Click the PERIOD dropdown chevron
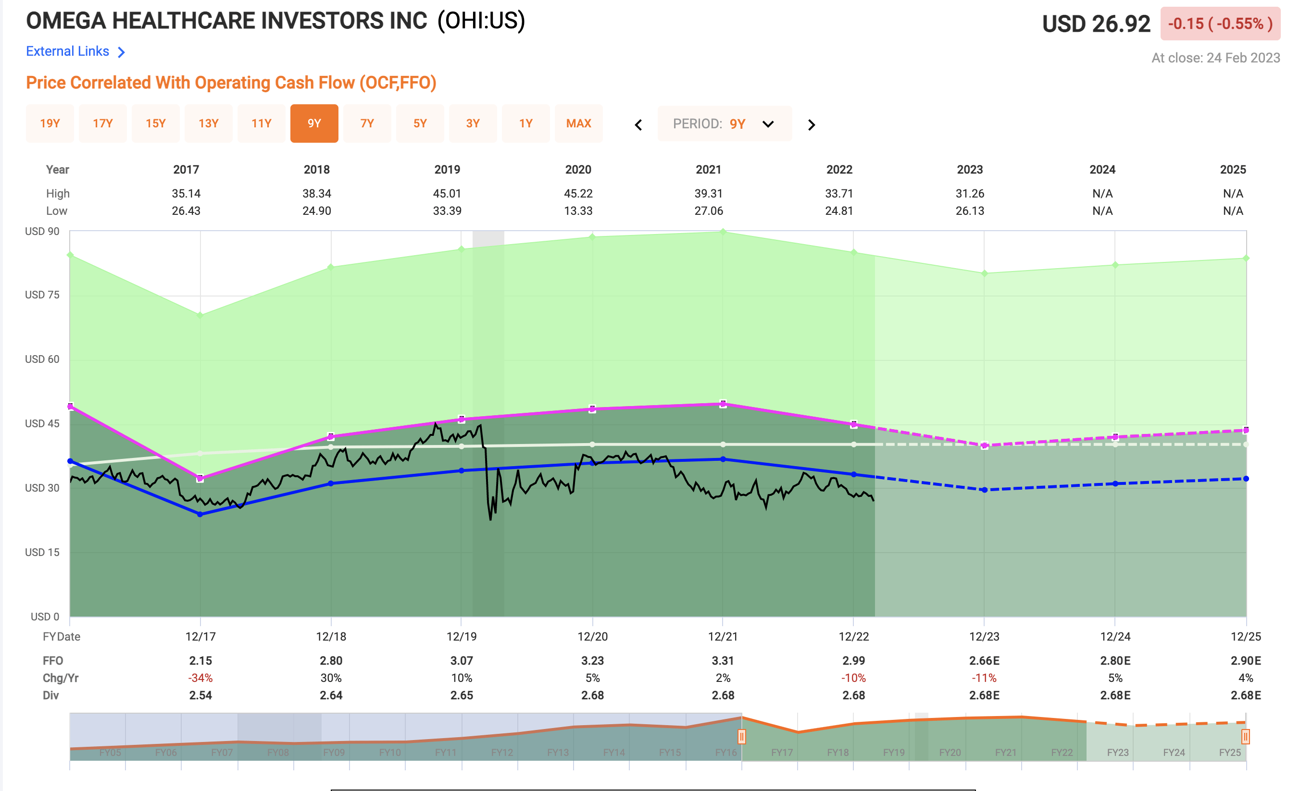 [768, 124]
